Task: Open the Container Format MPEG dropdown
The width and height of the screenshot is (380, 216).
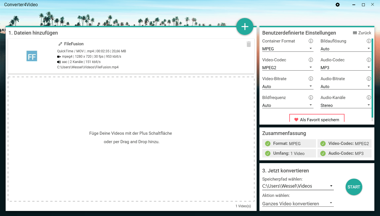Action: click(287, 49)
